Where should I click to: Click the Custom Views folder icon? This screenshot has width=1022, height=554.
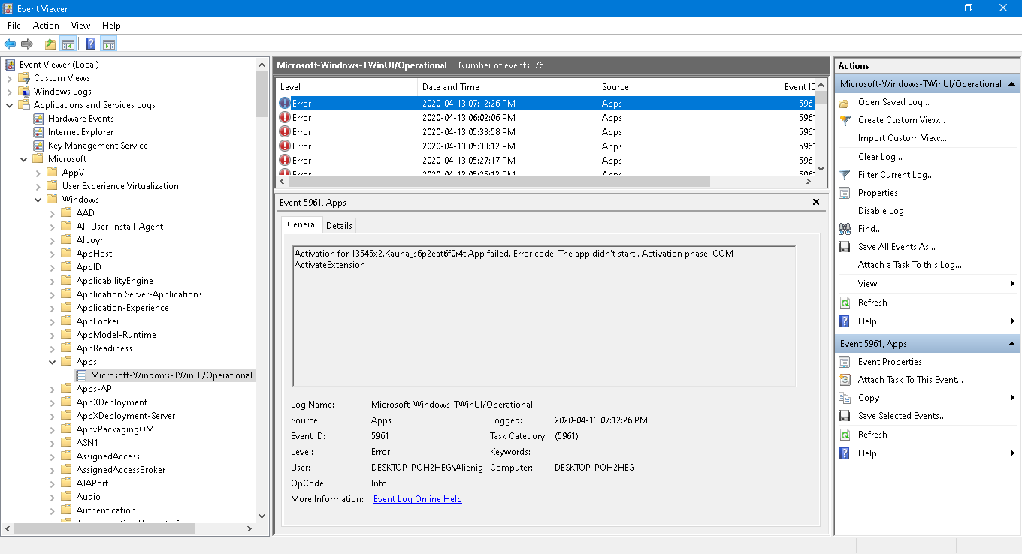(x=24, y=78)
